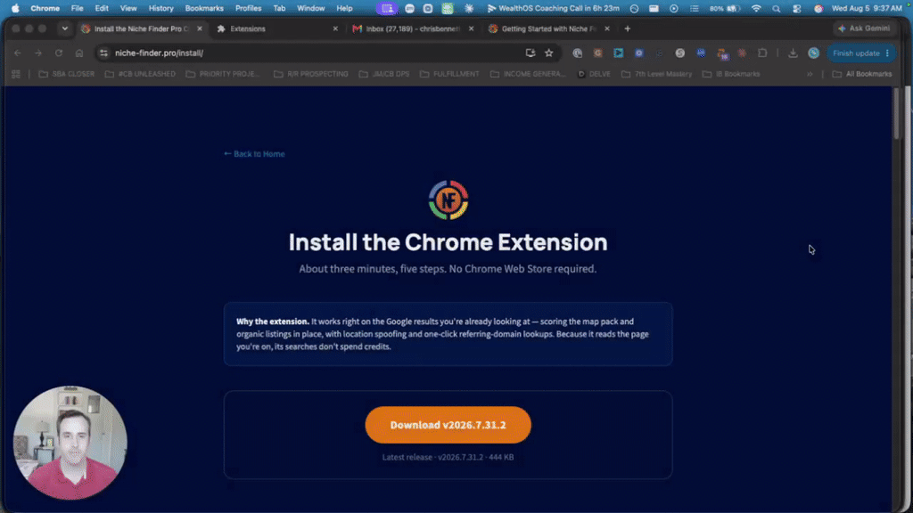Click the date and time in menu bar
913x513 pixels.
[x=867, y=8]
